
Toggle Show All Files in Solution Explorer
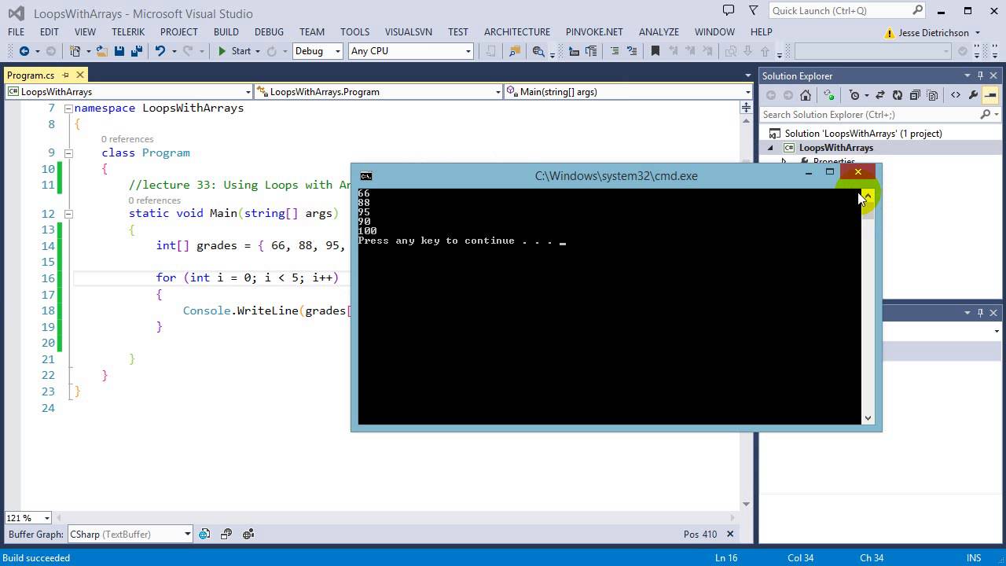[933, 95]
